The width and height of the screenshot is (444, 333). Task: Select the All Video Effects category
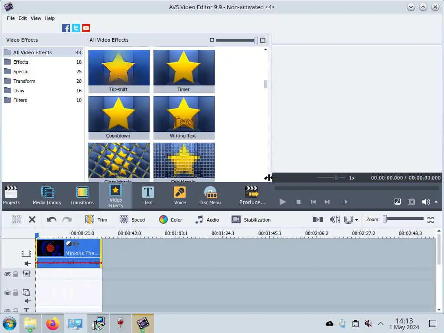pyautogui.click(x=43, y=52)
